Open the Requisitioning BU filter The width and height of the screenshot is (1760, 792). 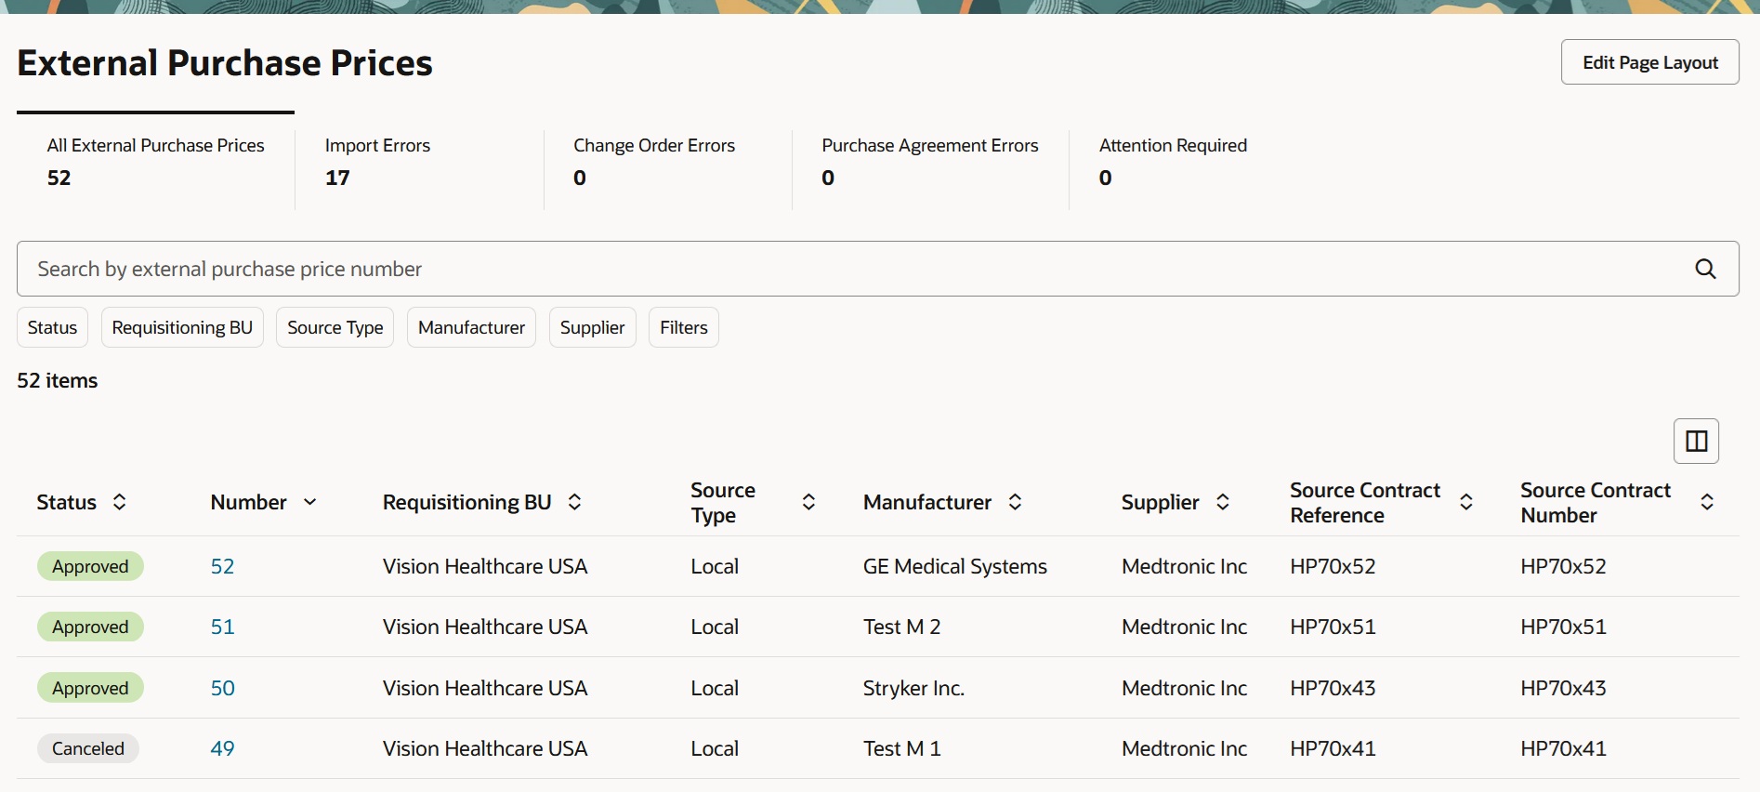pyautogui.click(x=182, y=327)
